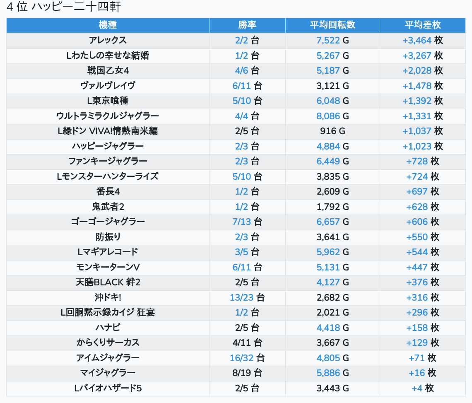Select the 5,187 G cell
Image resolution: width=472 pixels, height=403 pixels.
click(x=332, y=70)
